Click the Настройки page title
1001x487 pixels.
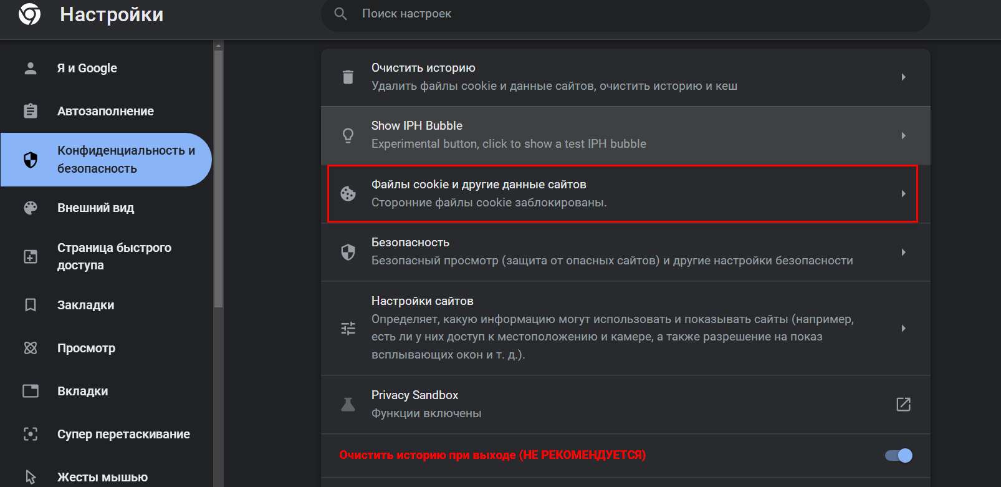[112, 14]
